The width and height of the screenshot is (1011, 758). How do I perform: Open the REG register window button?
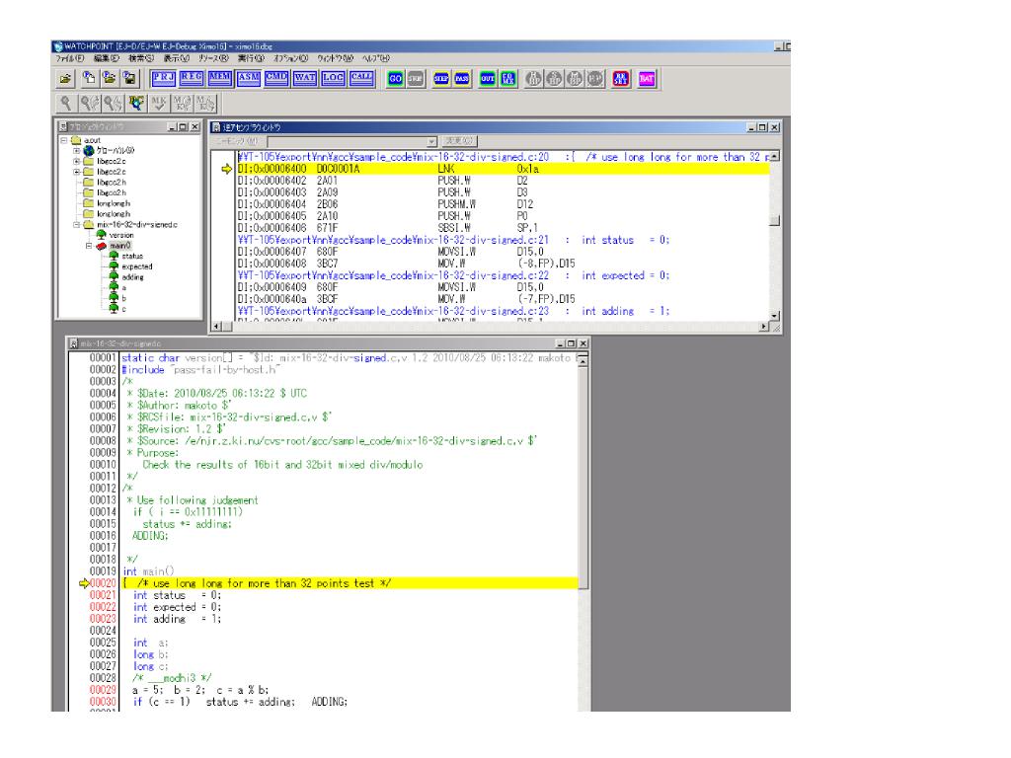click(x=192, y=78)
